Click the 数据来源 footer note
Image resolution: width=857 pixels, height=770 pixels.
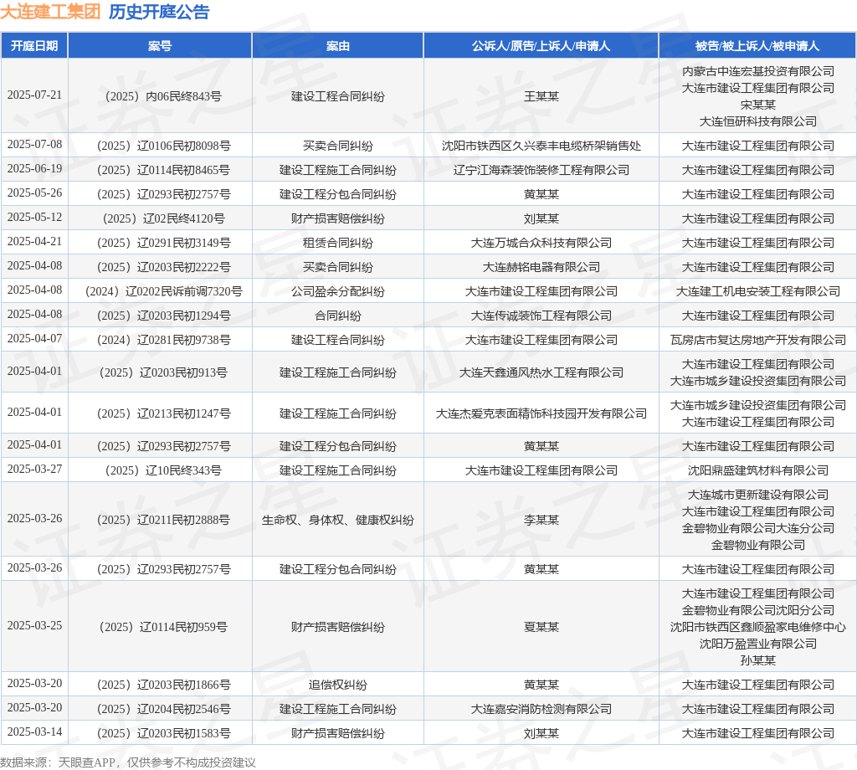(x=128, y=762)
